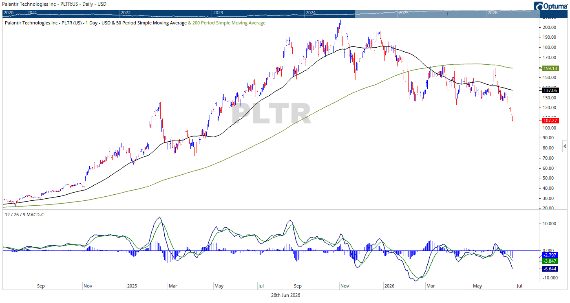
Task: Click the blue -2.797 MACD value tag
Action: 550,255
